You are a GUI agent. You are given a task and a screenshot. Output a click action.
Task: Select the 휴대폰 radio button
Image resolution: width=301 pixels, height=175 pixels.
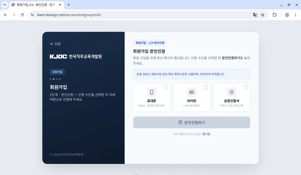pyautogui.click(x=166, y=87)
